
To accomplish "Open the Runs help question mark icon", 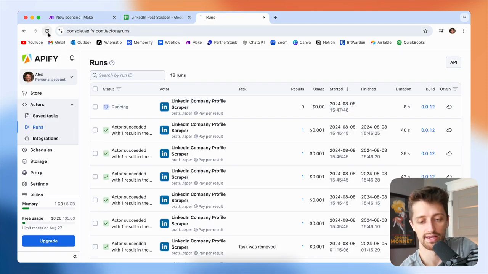I will (x=112, y=63).
